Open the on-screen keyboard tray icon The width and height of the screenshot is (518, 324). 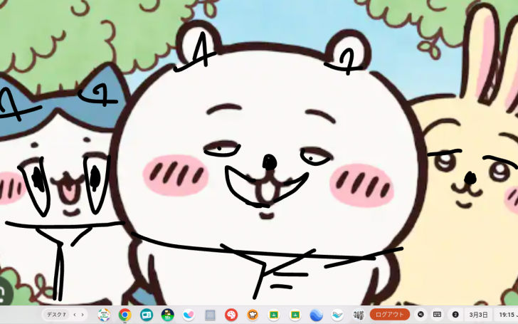[x=438, y=315]
